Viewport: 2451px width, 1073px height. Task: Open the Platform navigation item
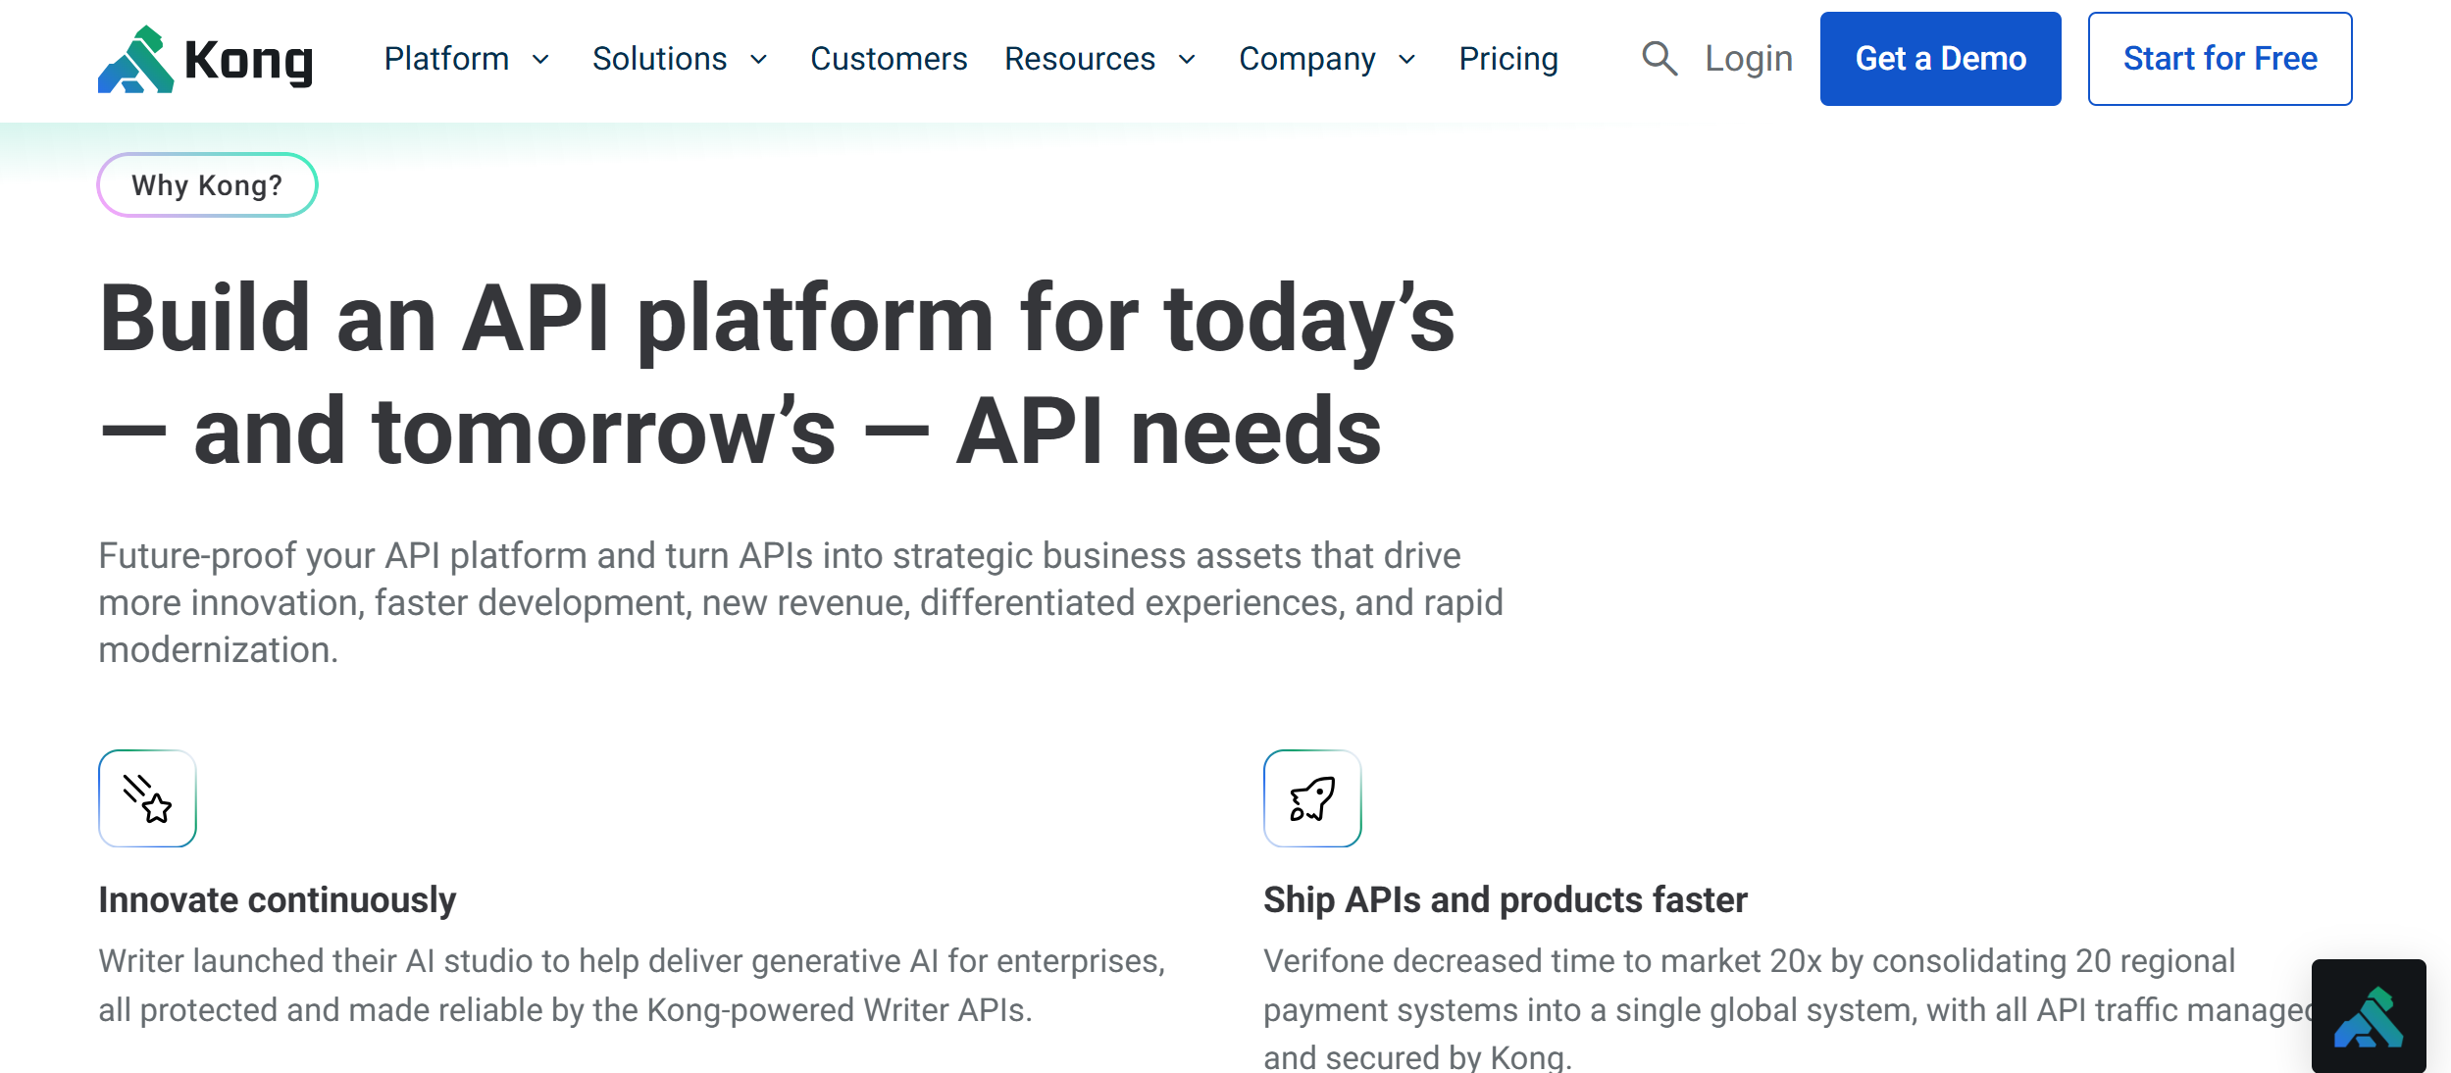[x=446, y=59]
